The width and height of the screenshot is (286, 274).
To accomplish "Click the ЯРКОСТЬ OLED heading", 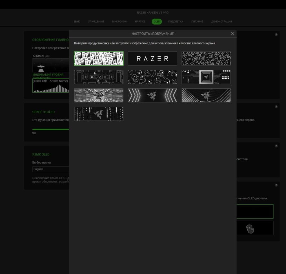I will [43, 112].
